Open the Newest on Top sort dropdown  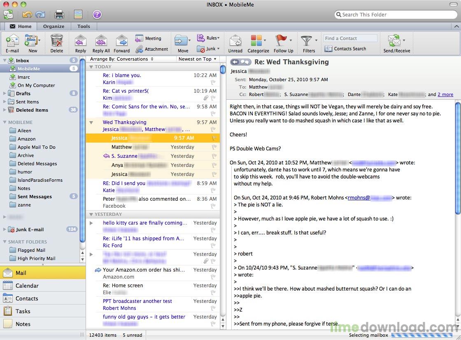pos(197,59)
